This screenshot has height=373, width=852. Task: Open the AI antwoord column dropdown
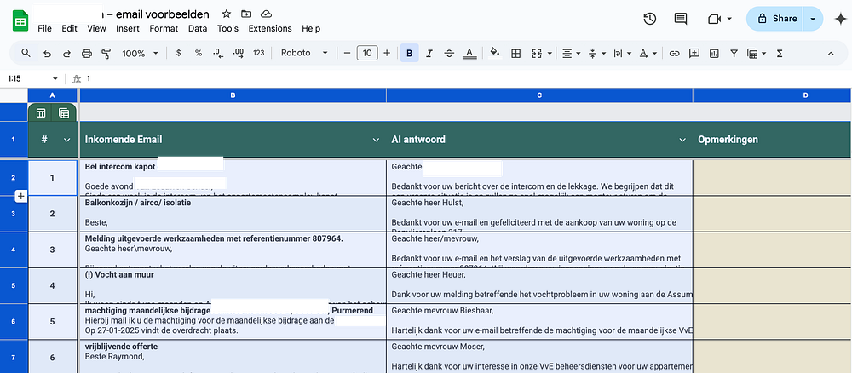click(682, 140)
